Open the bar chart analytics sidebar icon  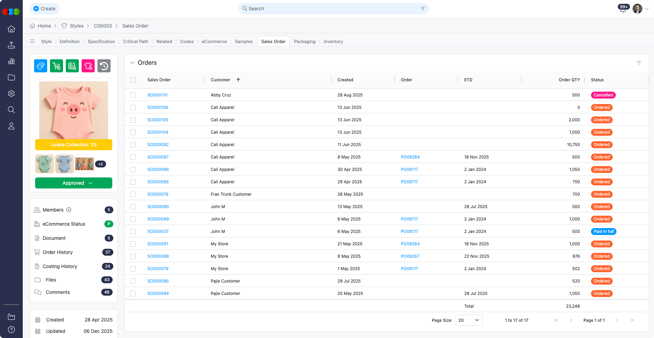coord(11,61)
